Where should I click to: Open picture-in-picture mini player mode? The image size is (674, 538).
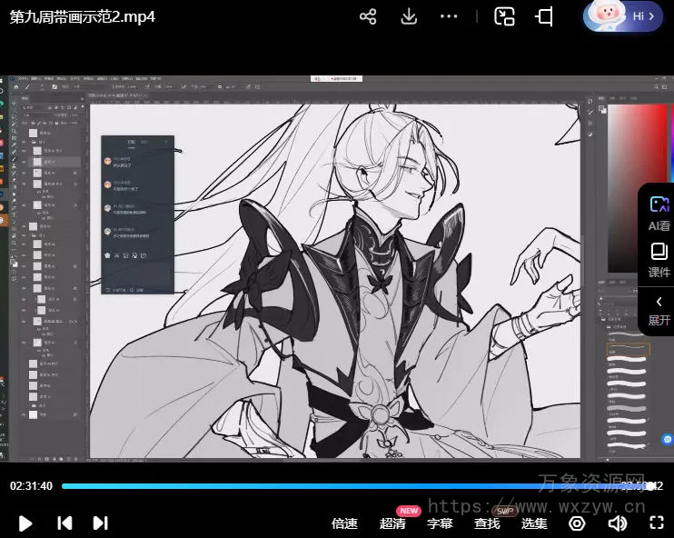[505, 16]
